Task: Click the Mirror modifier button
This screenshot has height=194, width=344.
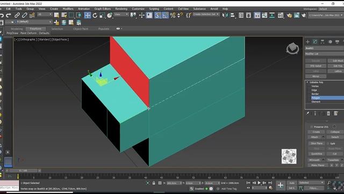Action: (316, 77)
